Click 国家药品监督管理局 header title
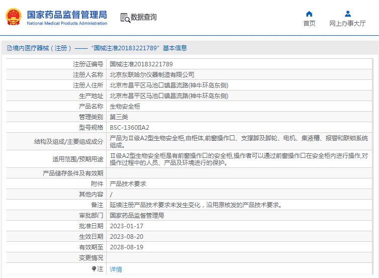This screenshot has width=379, height=278. click(67, 15)
